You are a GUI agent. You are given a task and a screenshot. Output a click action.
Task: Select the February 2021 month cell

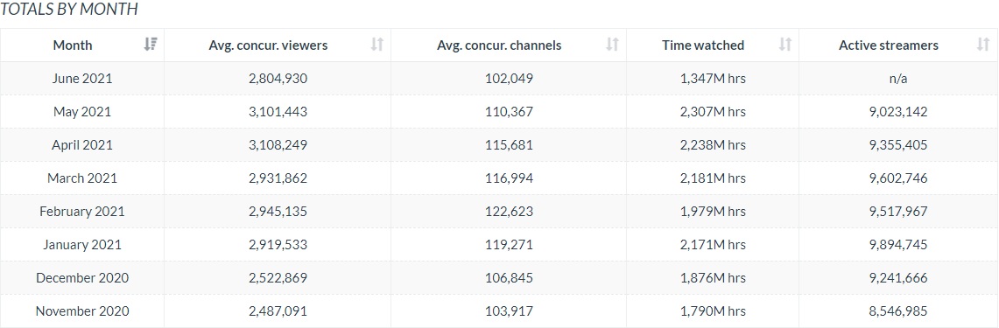(x=82, y=211)
